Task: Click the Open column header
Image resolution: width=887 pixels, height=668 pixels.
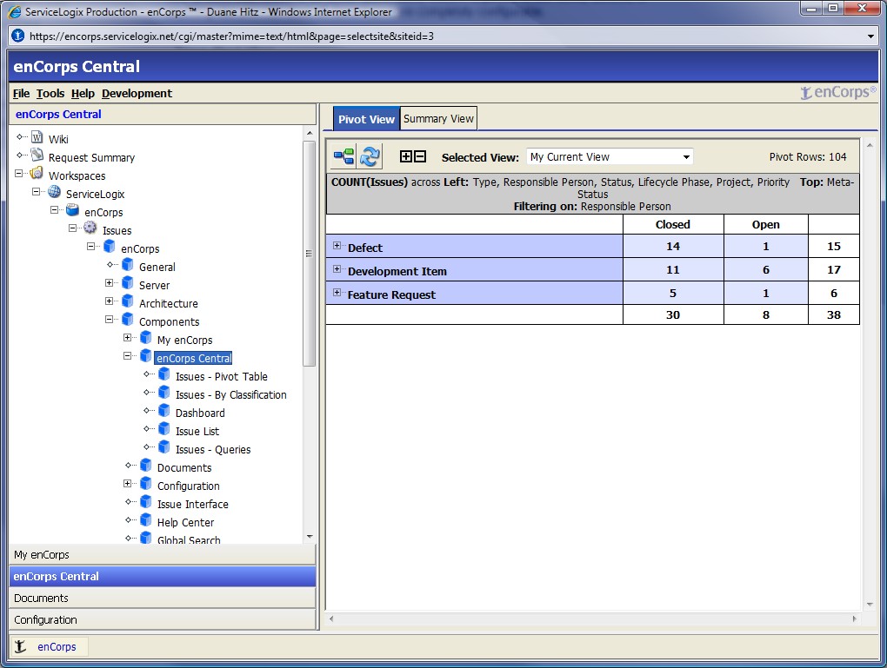Action: click(765, 224)
